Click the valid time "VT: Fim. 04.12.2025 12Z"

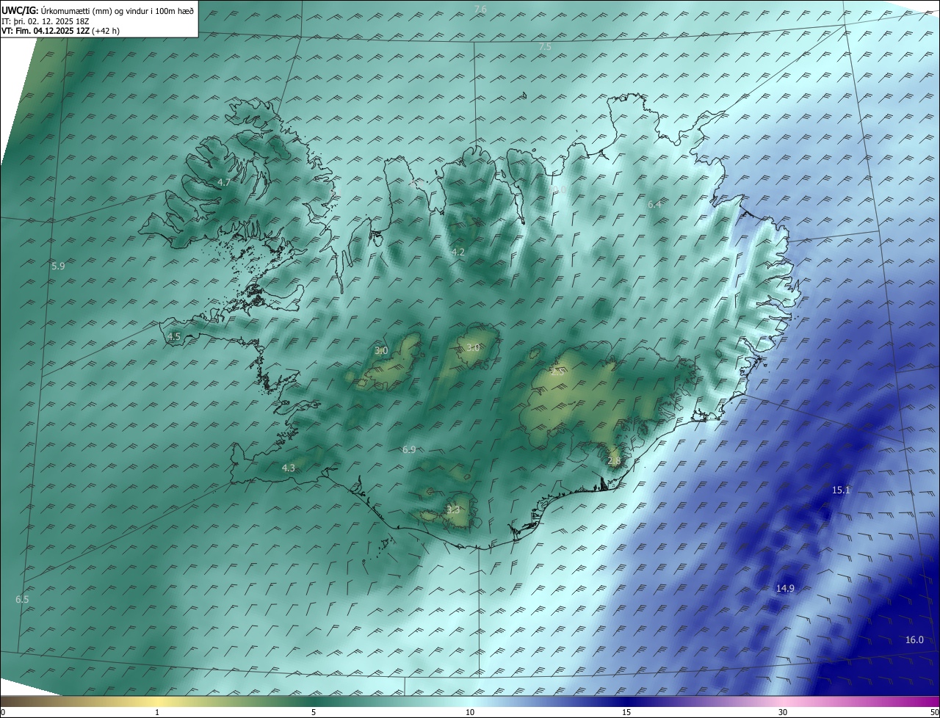click(46, 31)
